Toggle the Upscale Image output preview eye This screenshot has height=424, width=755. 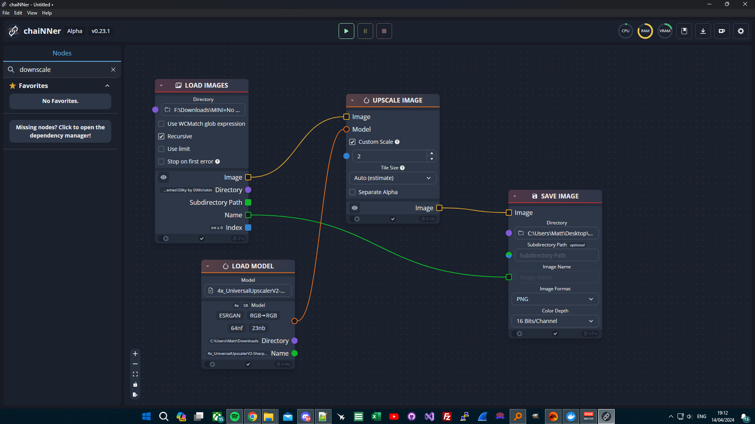[355, 208]
